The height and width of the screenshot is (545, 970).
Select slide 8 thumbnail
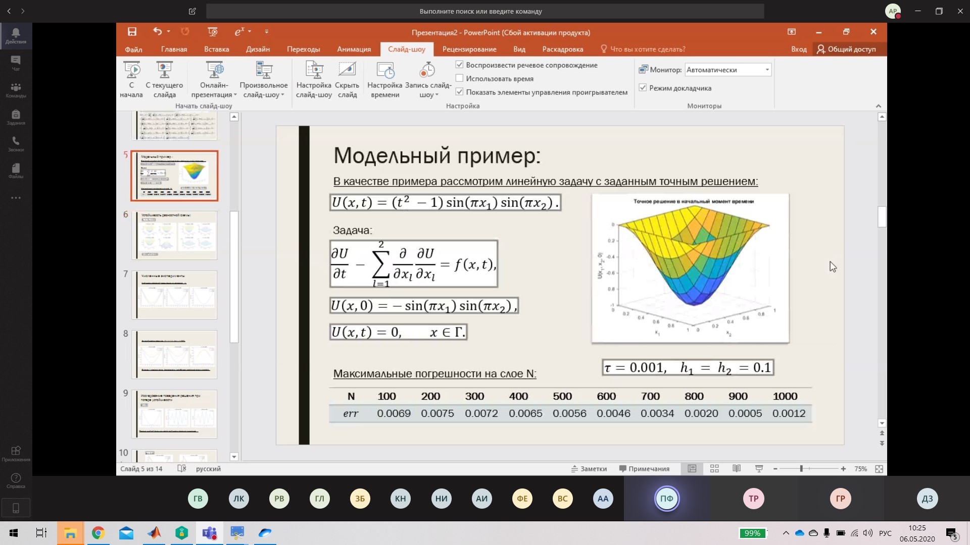174,354
